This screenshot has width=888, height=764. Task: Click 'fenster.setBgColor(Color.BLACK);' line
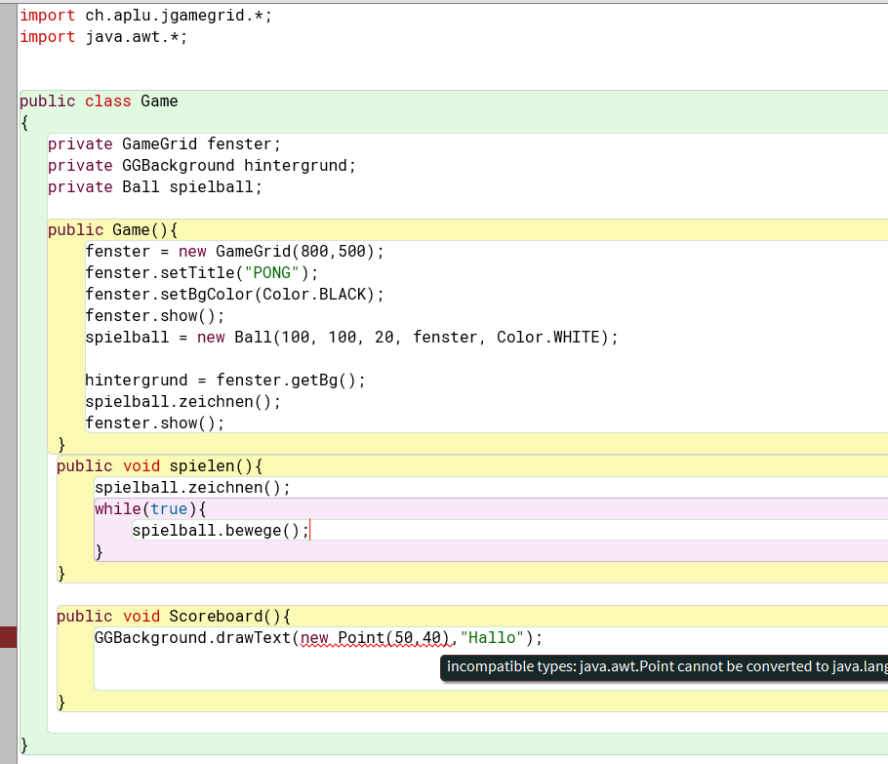tap(234, 295)
